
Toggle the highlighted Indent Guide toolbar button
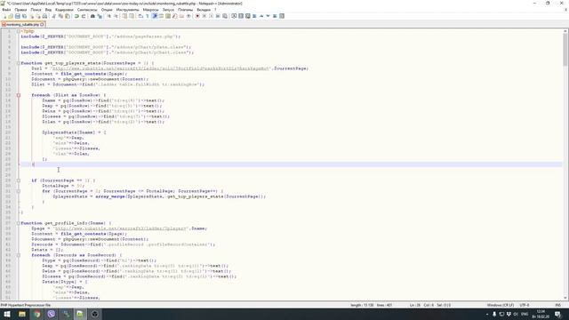[155, 16]
